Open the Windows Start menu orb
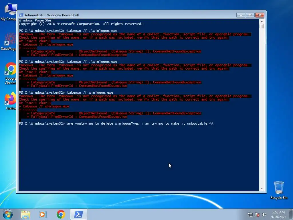This screenshot has height=220, width=293. 7,214
